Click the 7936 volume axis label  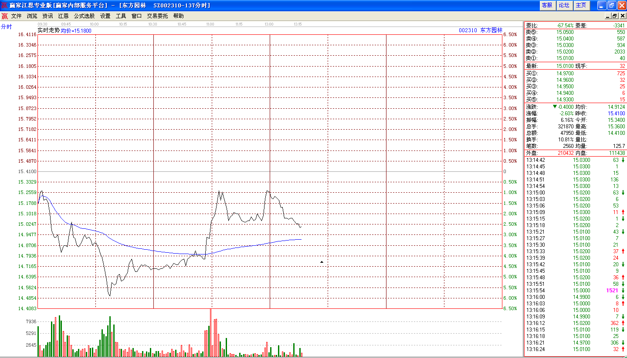point(31,322)
